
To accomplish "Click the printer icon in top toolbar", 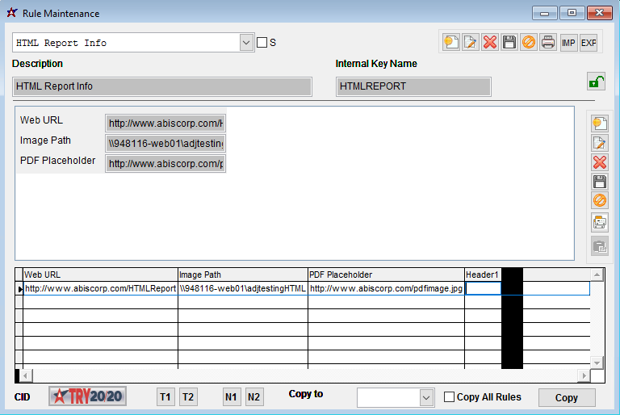I will pyautogui.click(x=549, y=42).
